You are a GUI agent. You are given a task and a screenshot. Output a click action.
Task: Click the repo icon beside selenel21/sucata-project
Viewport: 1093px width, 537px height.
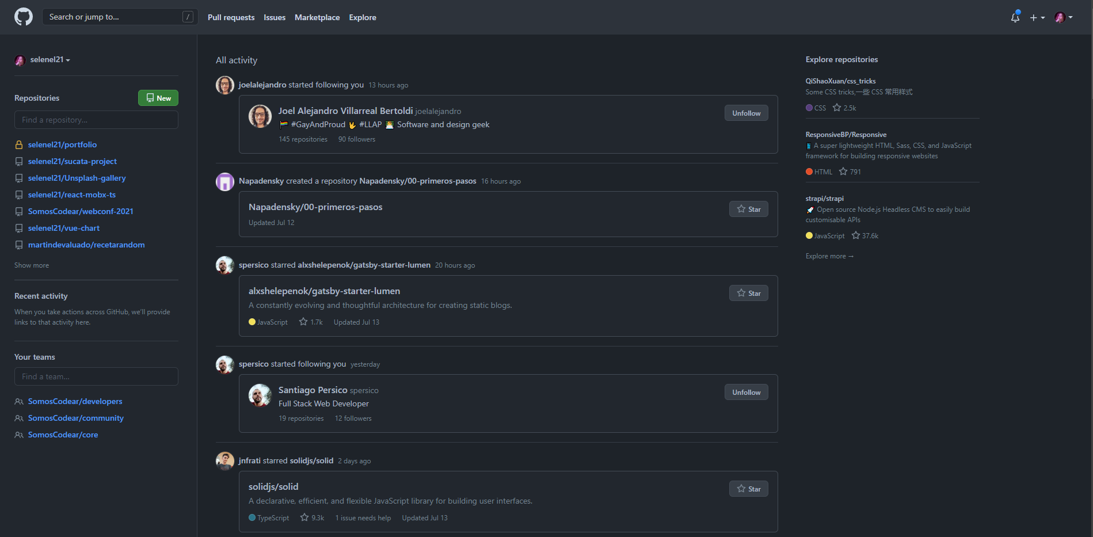pyautogui.click(x=19, y=162)
